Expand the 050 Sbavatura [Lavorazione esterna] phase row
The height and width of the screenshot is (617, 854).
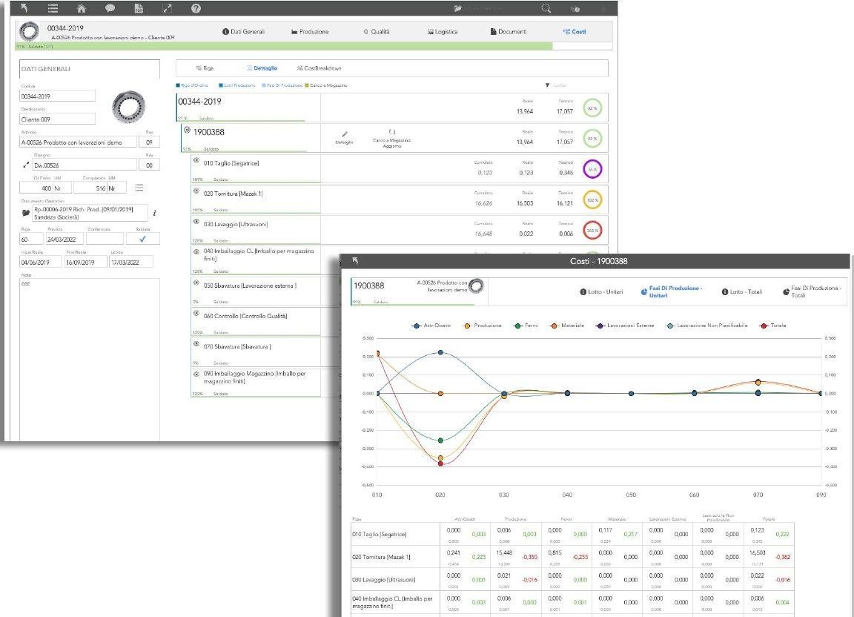pyautogui.click(x=196, y=283)
